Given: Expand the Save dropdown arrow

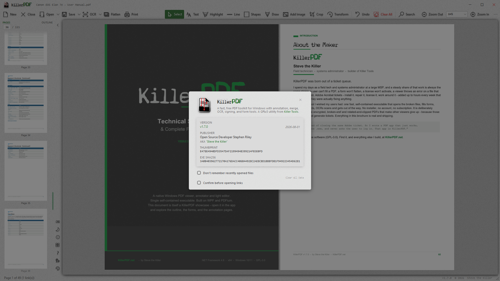Looking at the screenshot, I should [79, 14].
